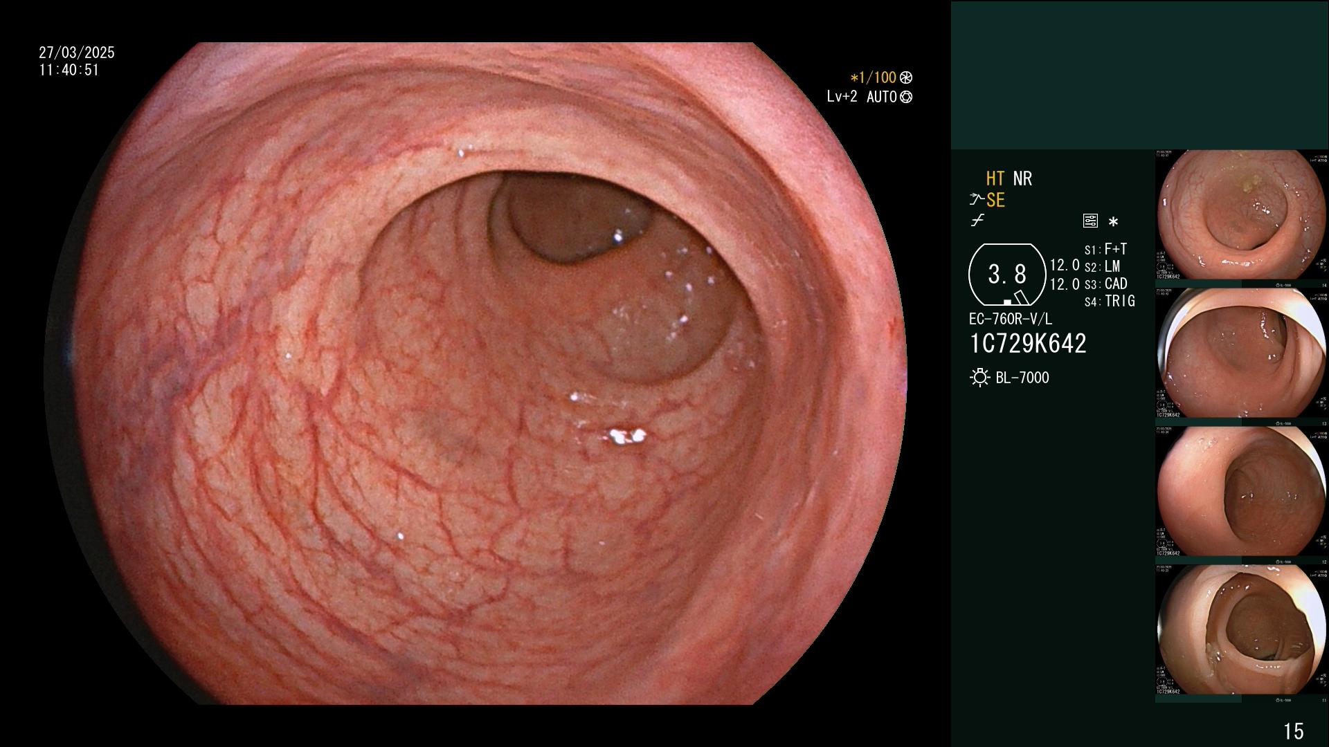Select the yellow SE indicator
Viewport: 1329px width, 747px height.
pos(995,200)
